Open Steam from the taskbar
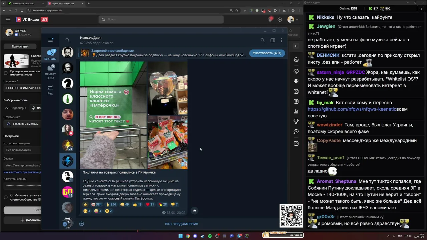 click(202, 236)
